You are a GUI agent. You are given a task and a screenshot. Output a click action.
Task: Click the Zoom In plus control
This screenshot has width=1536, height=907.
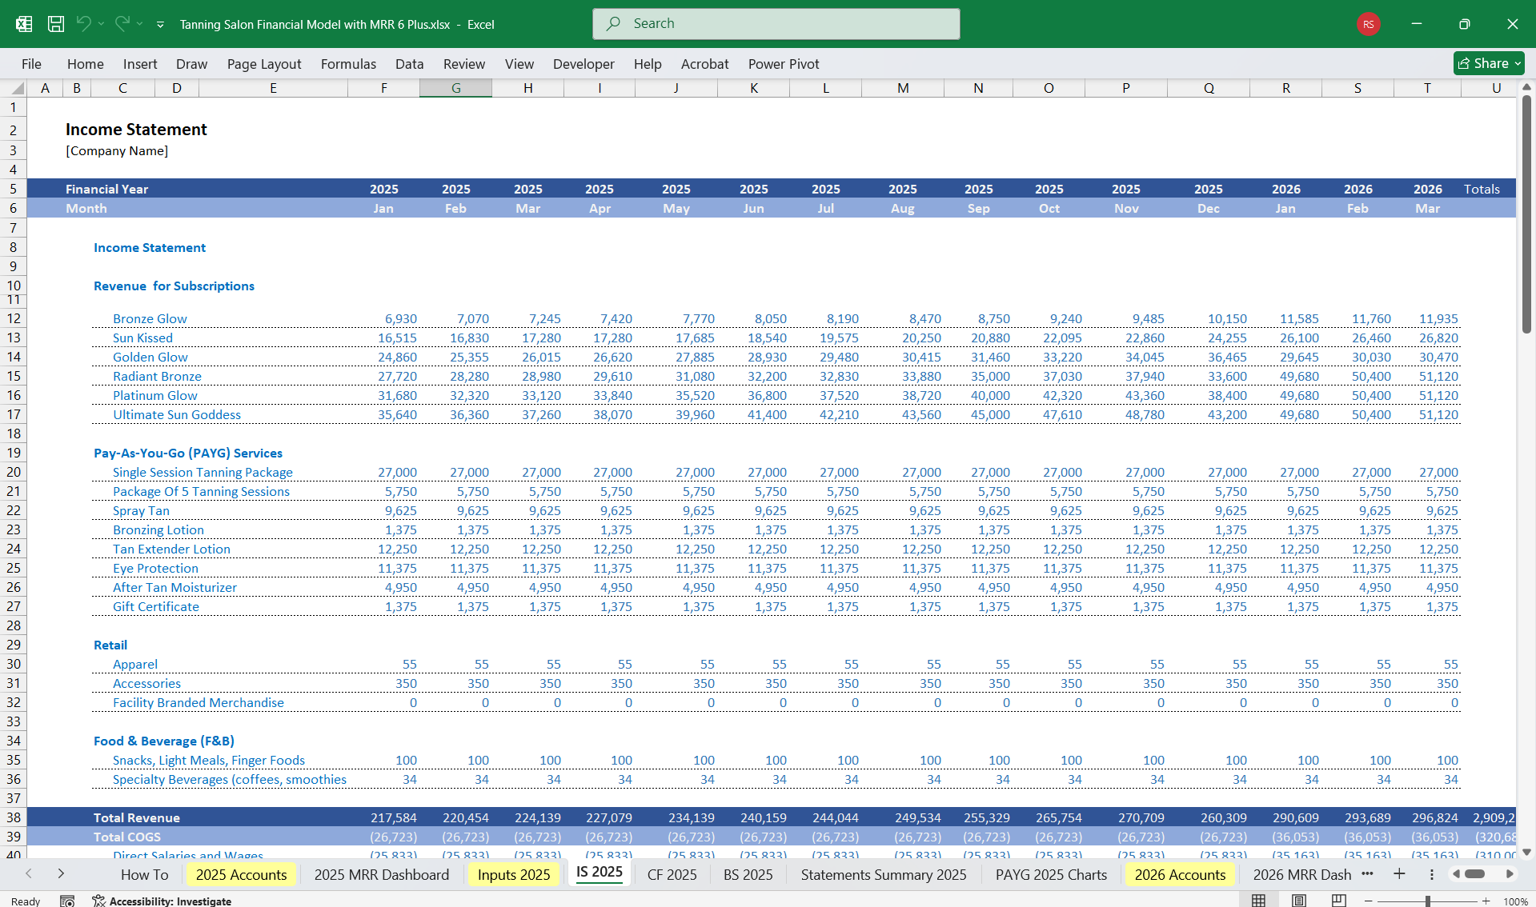[x=1486, y=900]
